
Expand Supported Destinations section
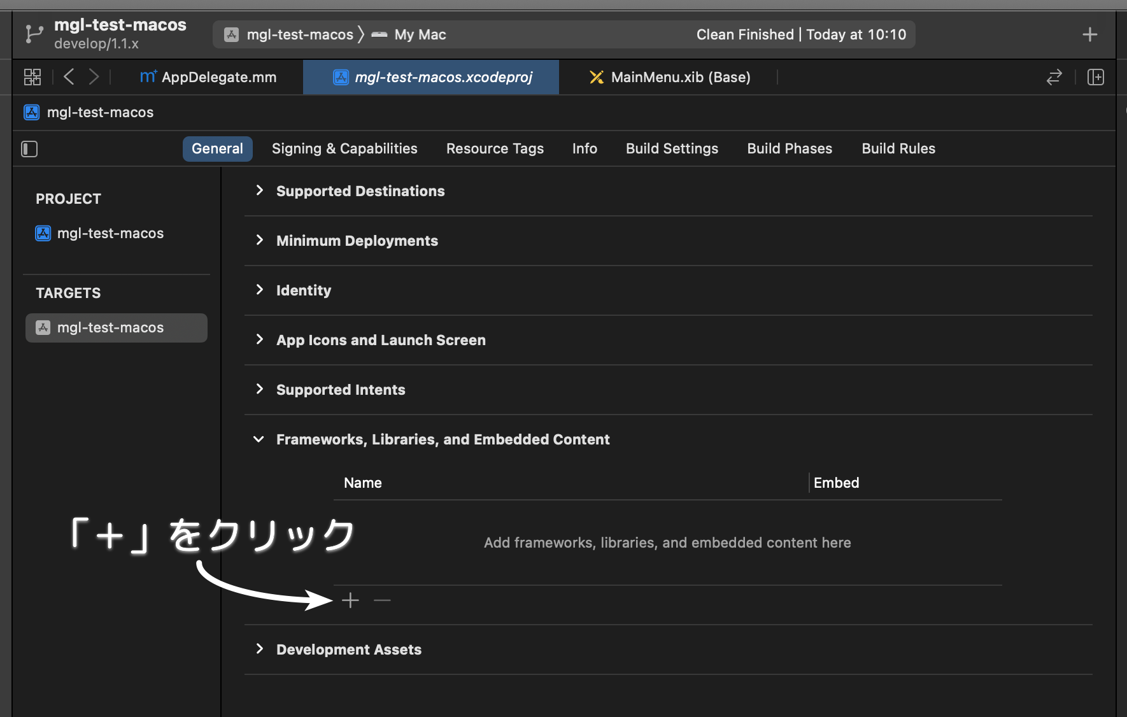259,190
